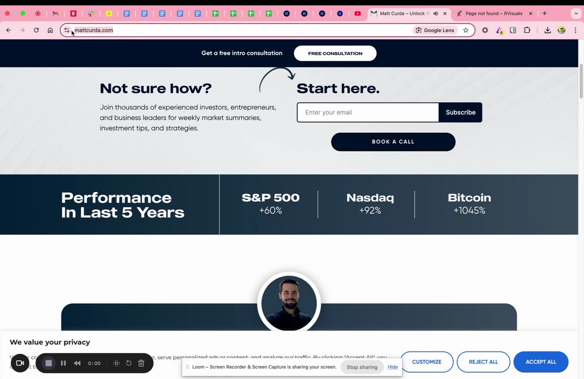The image size is (584, 379).
Task: Switch to the red letter B tab
Action: (73, 14)
